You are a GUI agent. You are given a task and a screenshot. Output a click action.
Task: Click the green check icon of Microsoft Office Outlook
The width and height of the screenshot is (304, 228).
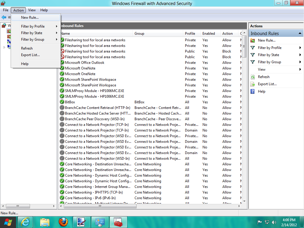pyautogui.click(x=62, y=62)
